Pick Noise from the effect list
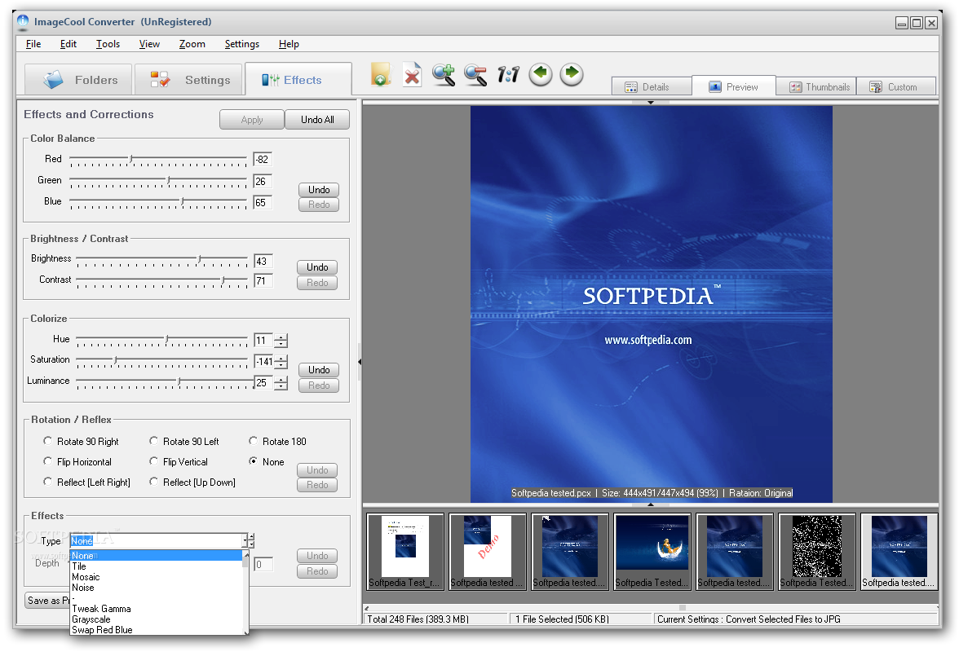 pos(157,588)
